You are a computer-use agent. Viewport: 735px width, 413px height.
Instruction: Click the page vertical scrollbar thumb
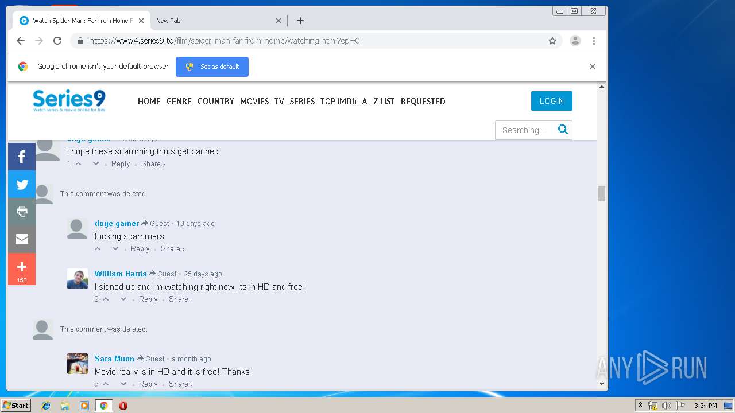[x=602, y=194]
